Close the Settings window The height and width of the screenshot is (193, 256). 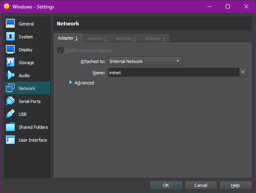(x=246, y=6)
